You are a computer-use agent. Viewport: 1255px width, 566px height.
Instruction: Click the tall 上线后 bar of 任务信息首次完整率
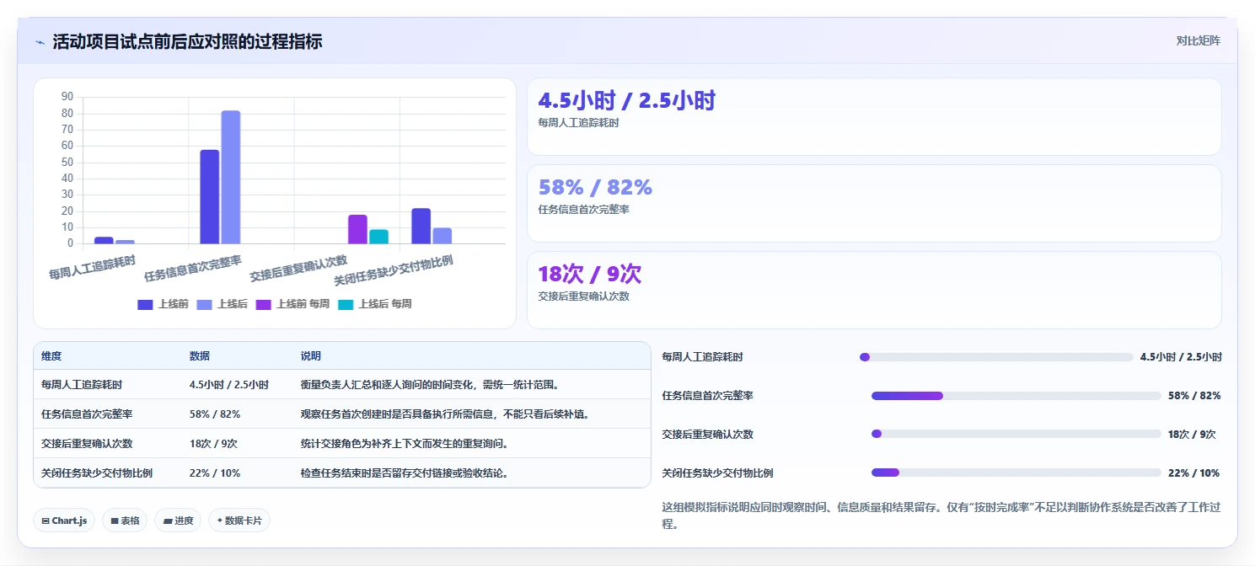pyautogui.click(x=231, y=178)
